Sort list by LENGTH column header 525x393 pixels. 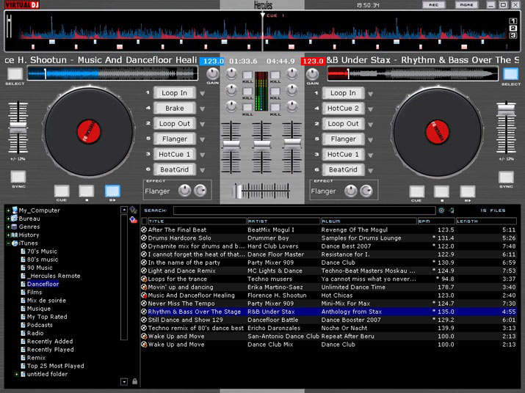point(486,221)
